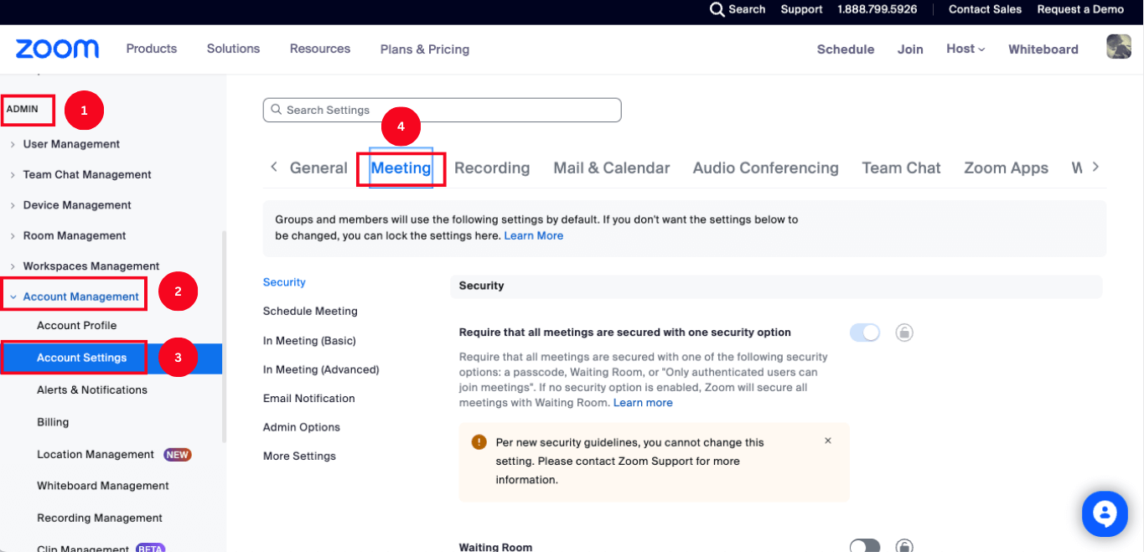
Task: Switch to the Zoom Apps tab
Action: pos(1006,168)
